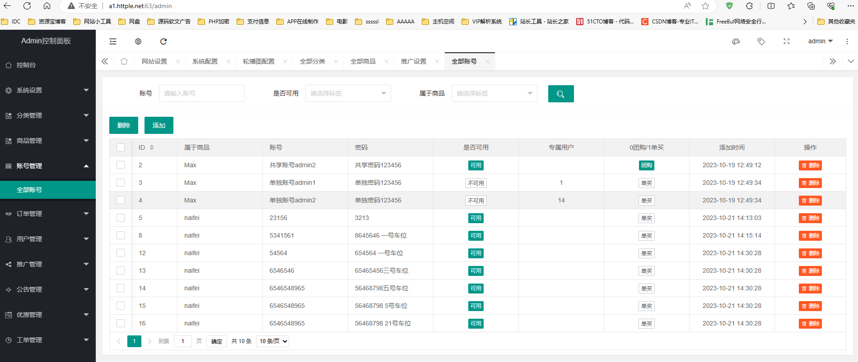Click the green 删除 batch button
Screen dimensions: 858x362
point(124,125)
